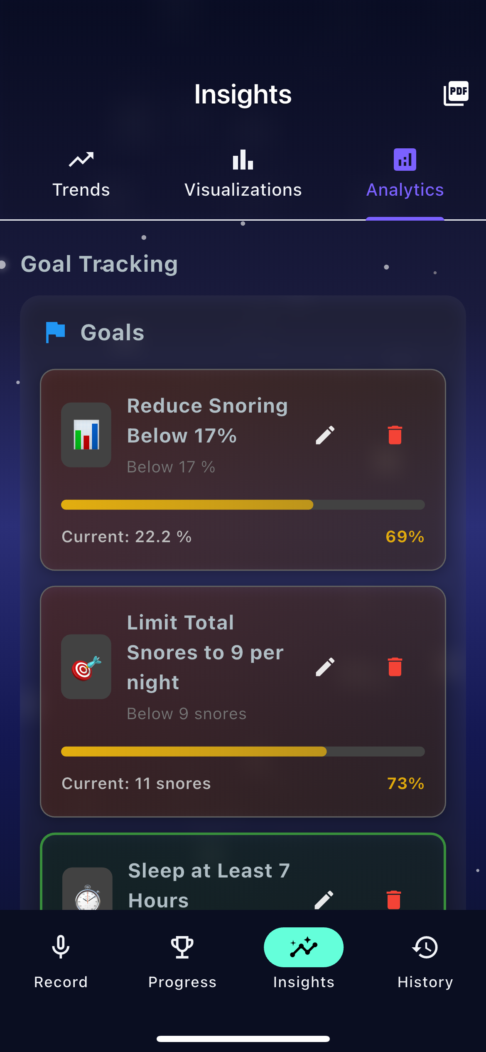Tap the Insights bottom navigation item
This screenshot has width=486, height=1052.
[304, 961]
